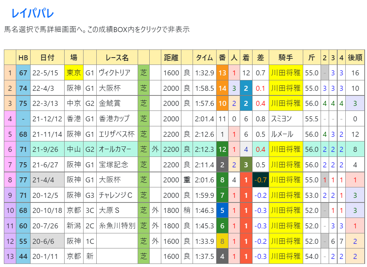This screenshot has height=267, width=367.
Task: Click the レース名 column header
Action: pyautogui.click(x=116, y=58)
